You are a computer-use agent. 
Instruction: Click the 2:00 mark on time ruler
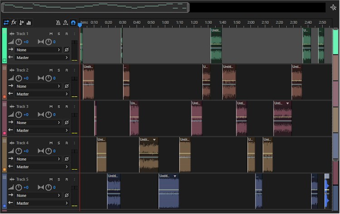pyautogui.click(x=251, y=22)
